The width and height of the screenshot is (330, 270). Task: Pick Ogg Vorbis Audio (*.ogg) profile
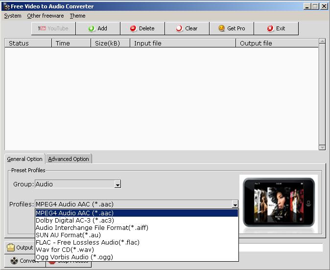(x=137, y=257)
